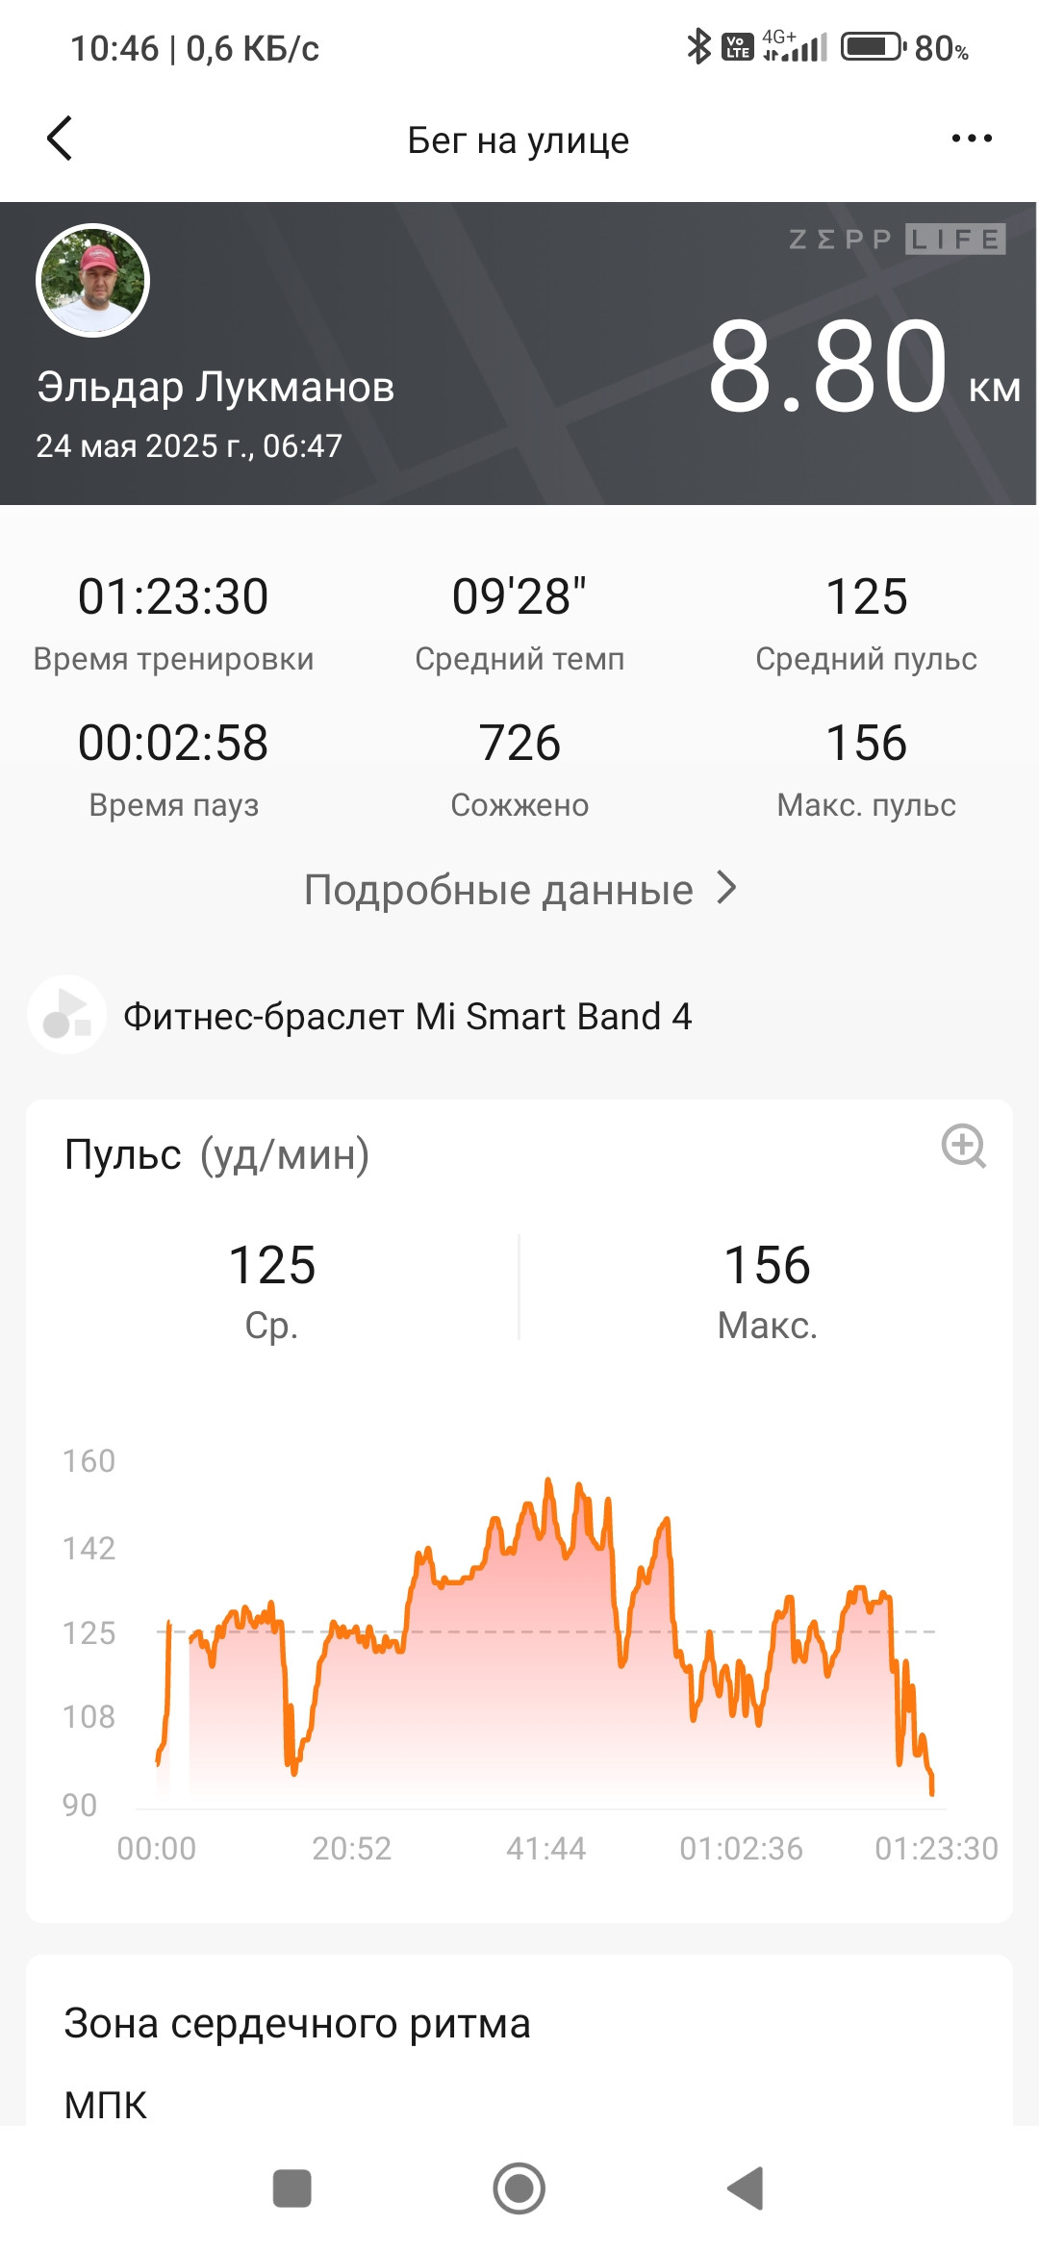Image resolution: width=1039 pixels, height=2251 pixels.
Task: Tap the user profile avatar photo
Action: coord(92,280)
